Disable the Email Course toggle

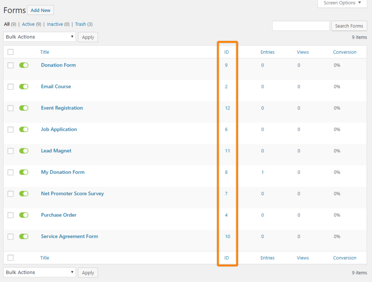point(24,86)
